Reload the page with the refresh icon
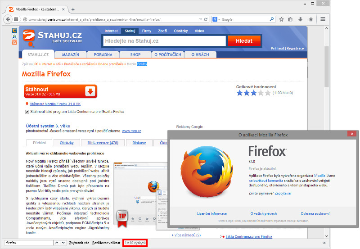This screenshot has height=249, width=360. (206, 19)
